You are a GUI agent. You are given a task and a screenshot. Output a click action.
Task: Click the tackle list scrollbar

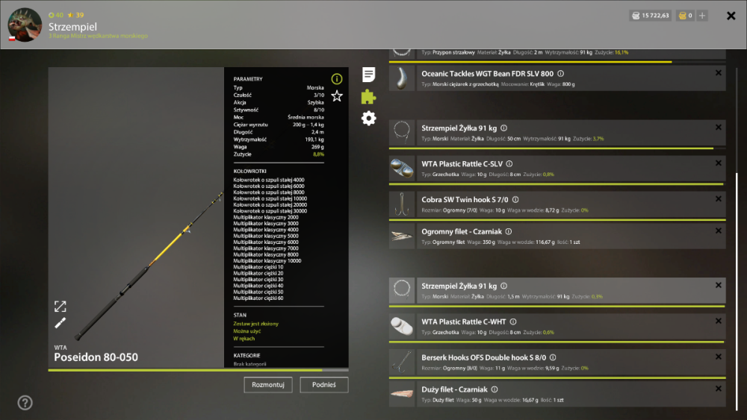click(x=737, y=290)
